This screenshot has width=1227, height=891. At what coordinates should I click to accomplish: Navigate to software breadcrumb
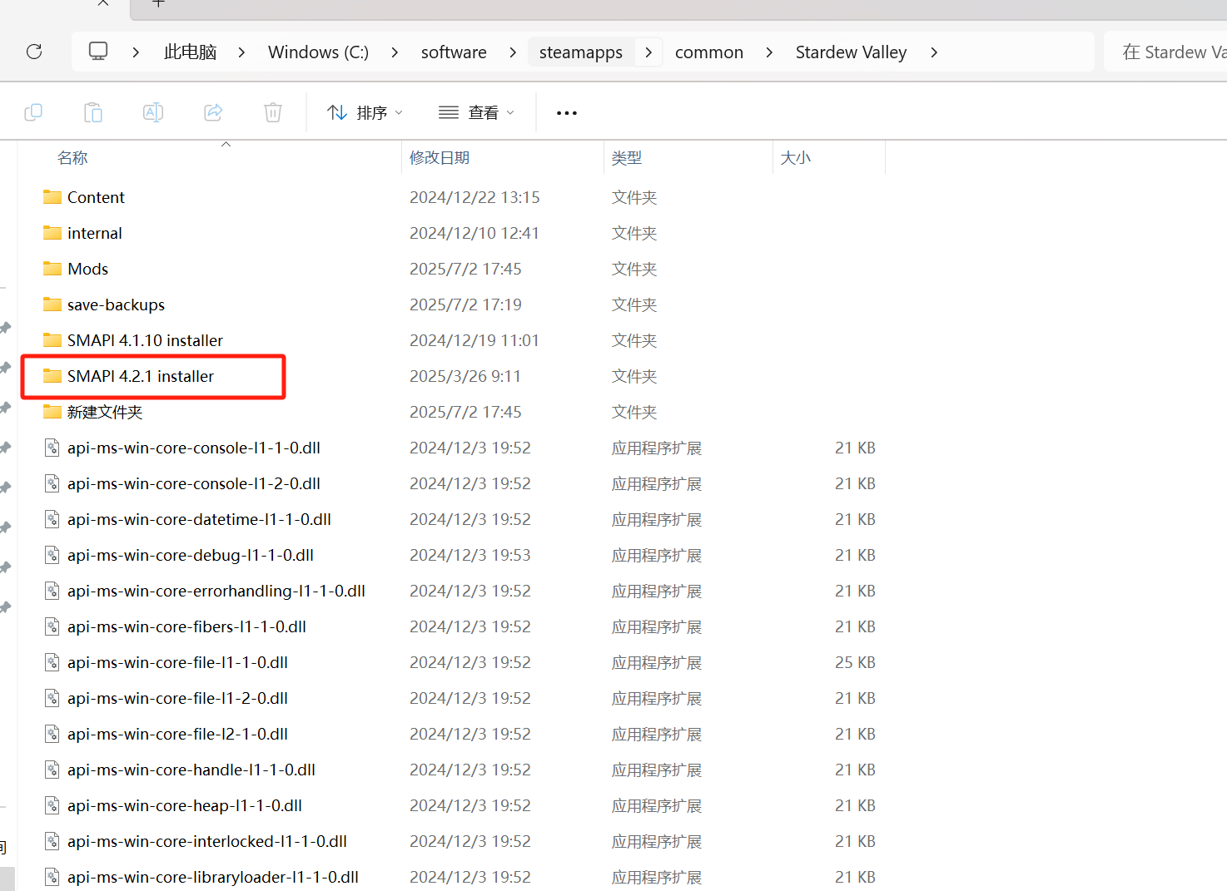tap(454, 52)
